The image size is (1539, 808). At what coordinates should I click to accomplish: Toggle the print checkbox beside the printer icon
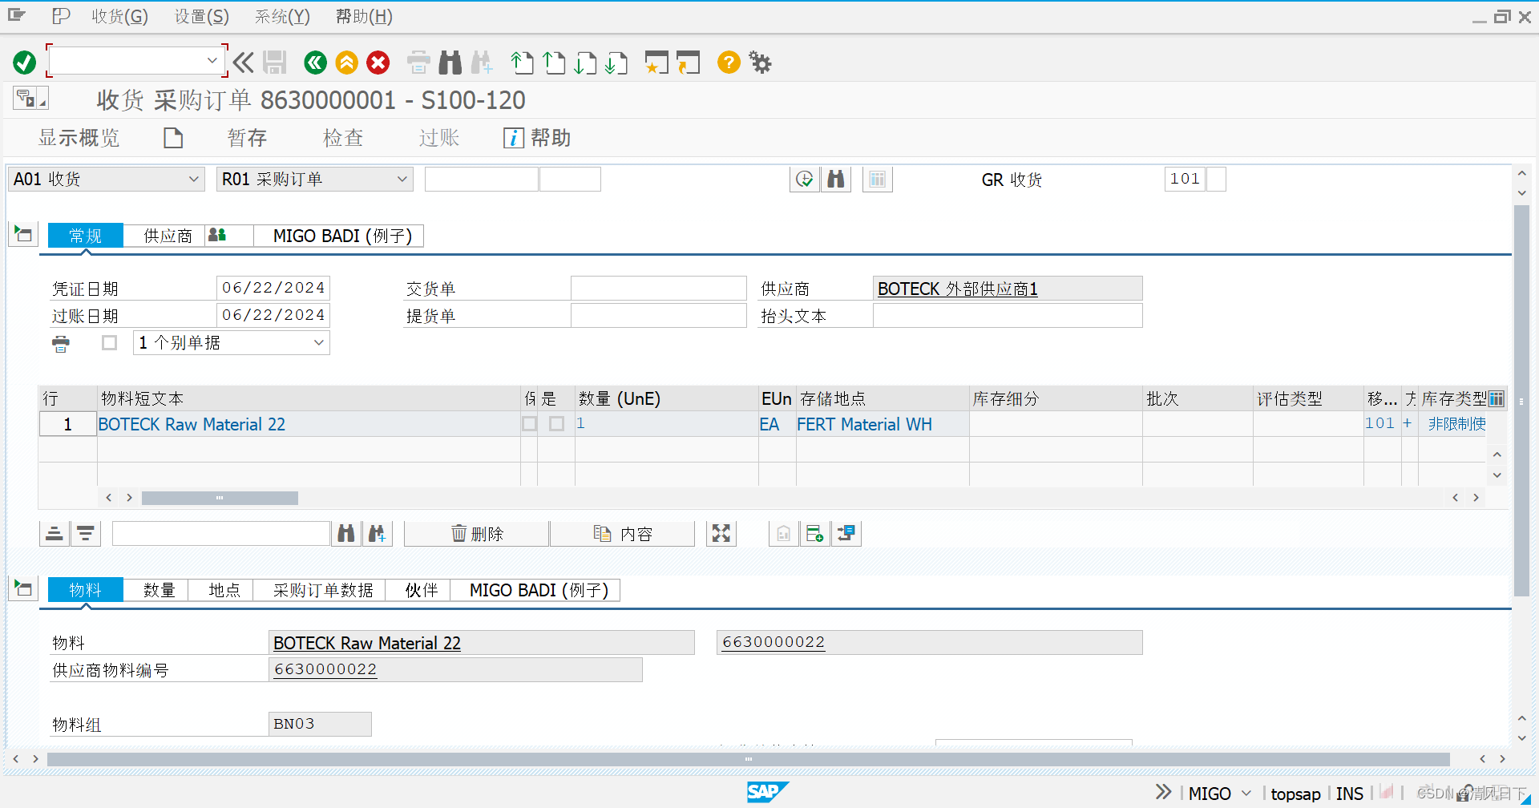(x=110, y=343)
